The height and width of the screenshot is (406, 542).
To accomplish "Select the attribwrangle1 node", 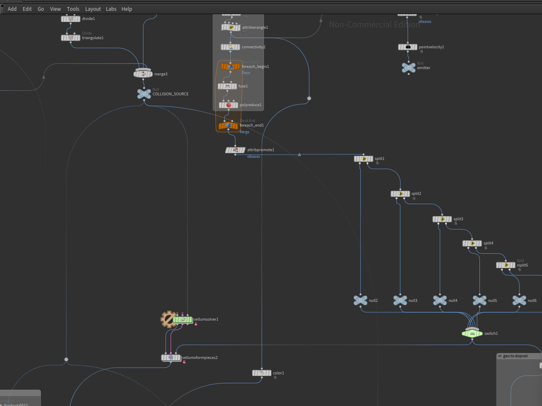I will 231,27.
